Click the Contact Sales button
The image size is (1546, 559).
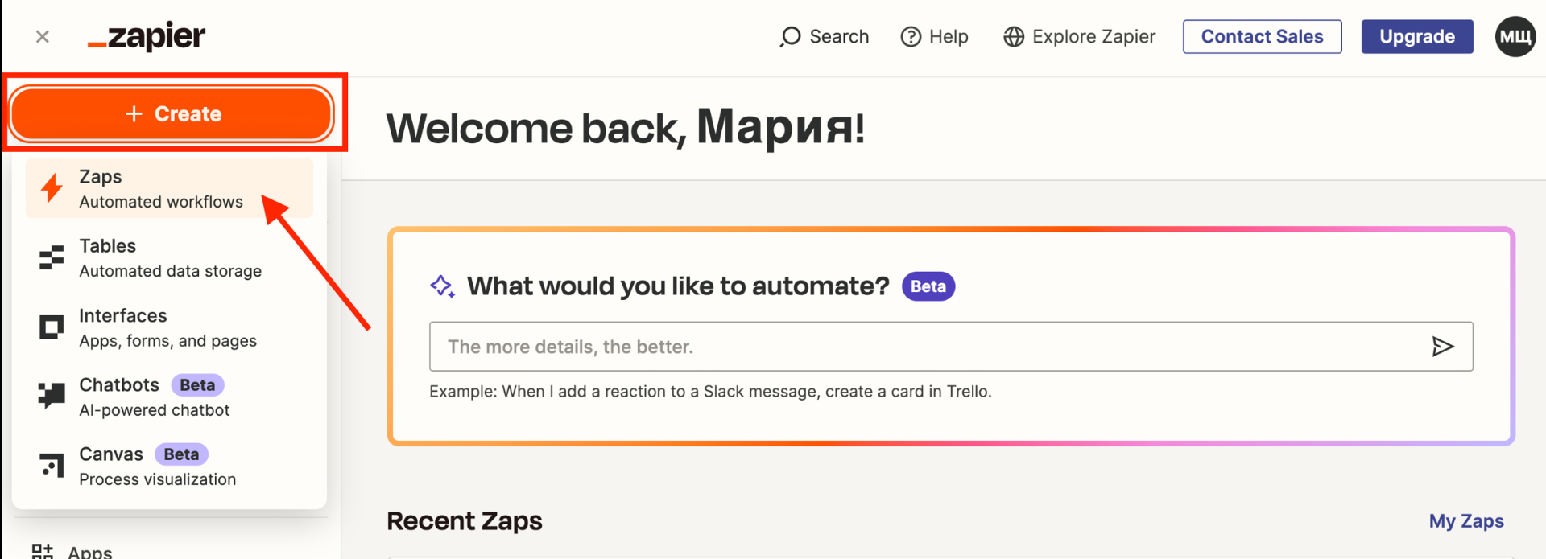click(x=1262, y=37)
